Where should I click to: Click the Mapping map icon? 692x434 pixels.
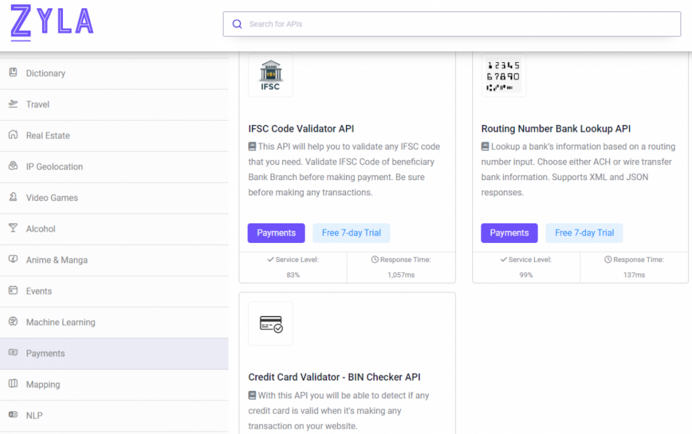tap(14, 384)
